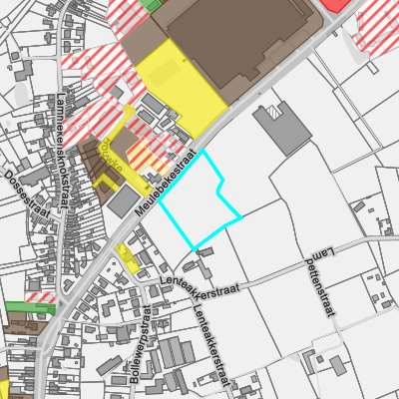Click the red polygon at top right
399x399 pixels.
pyautogui.click(x=336, y=5)
